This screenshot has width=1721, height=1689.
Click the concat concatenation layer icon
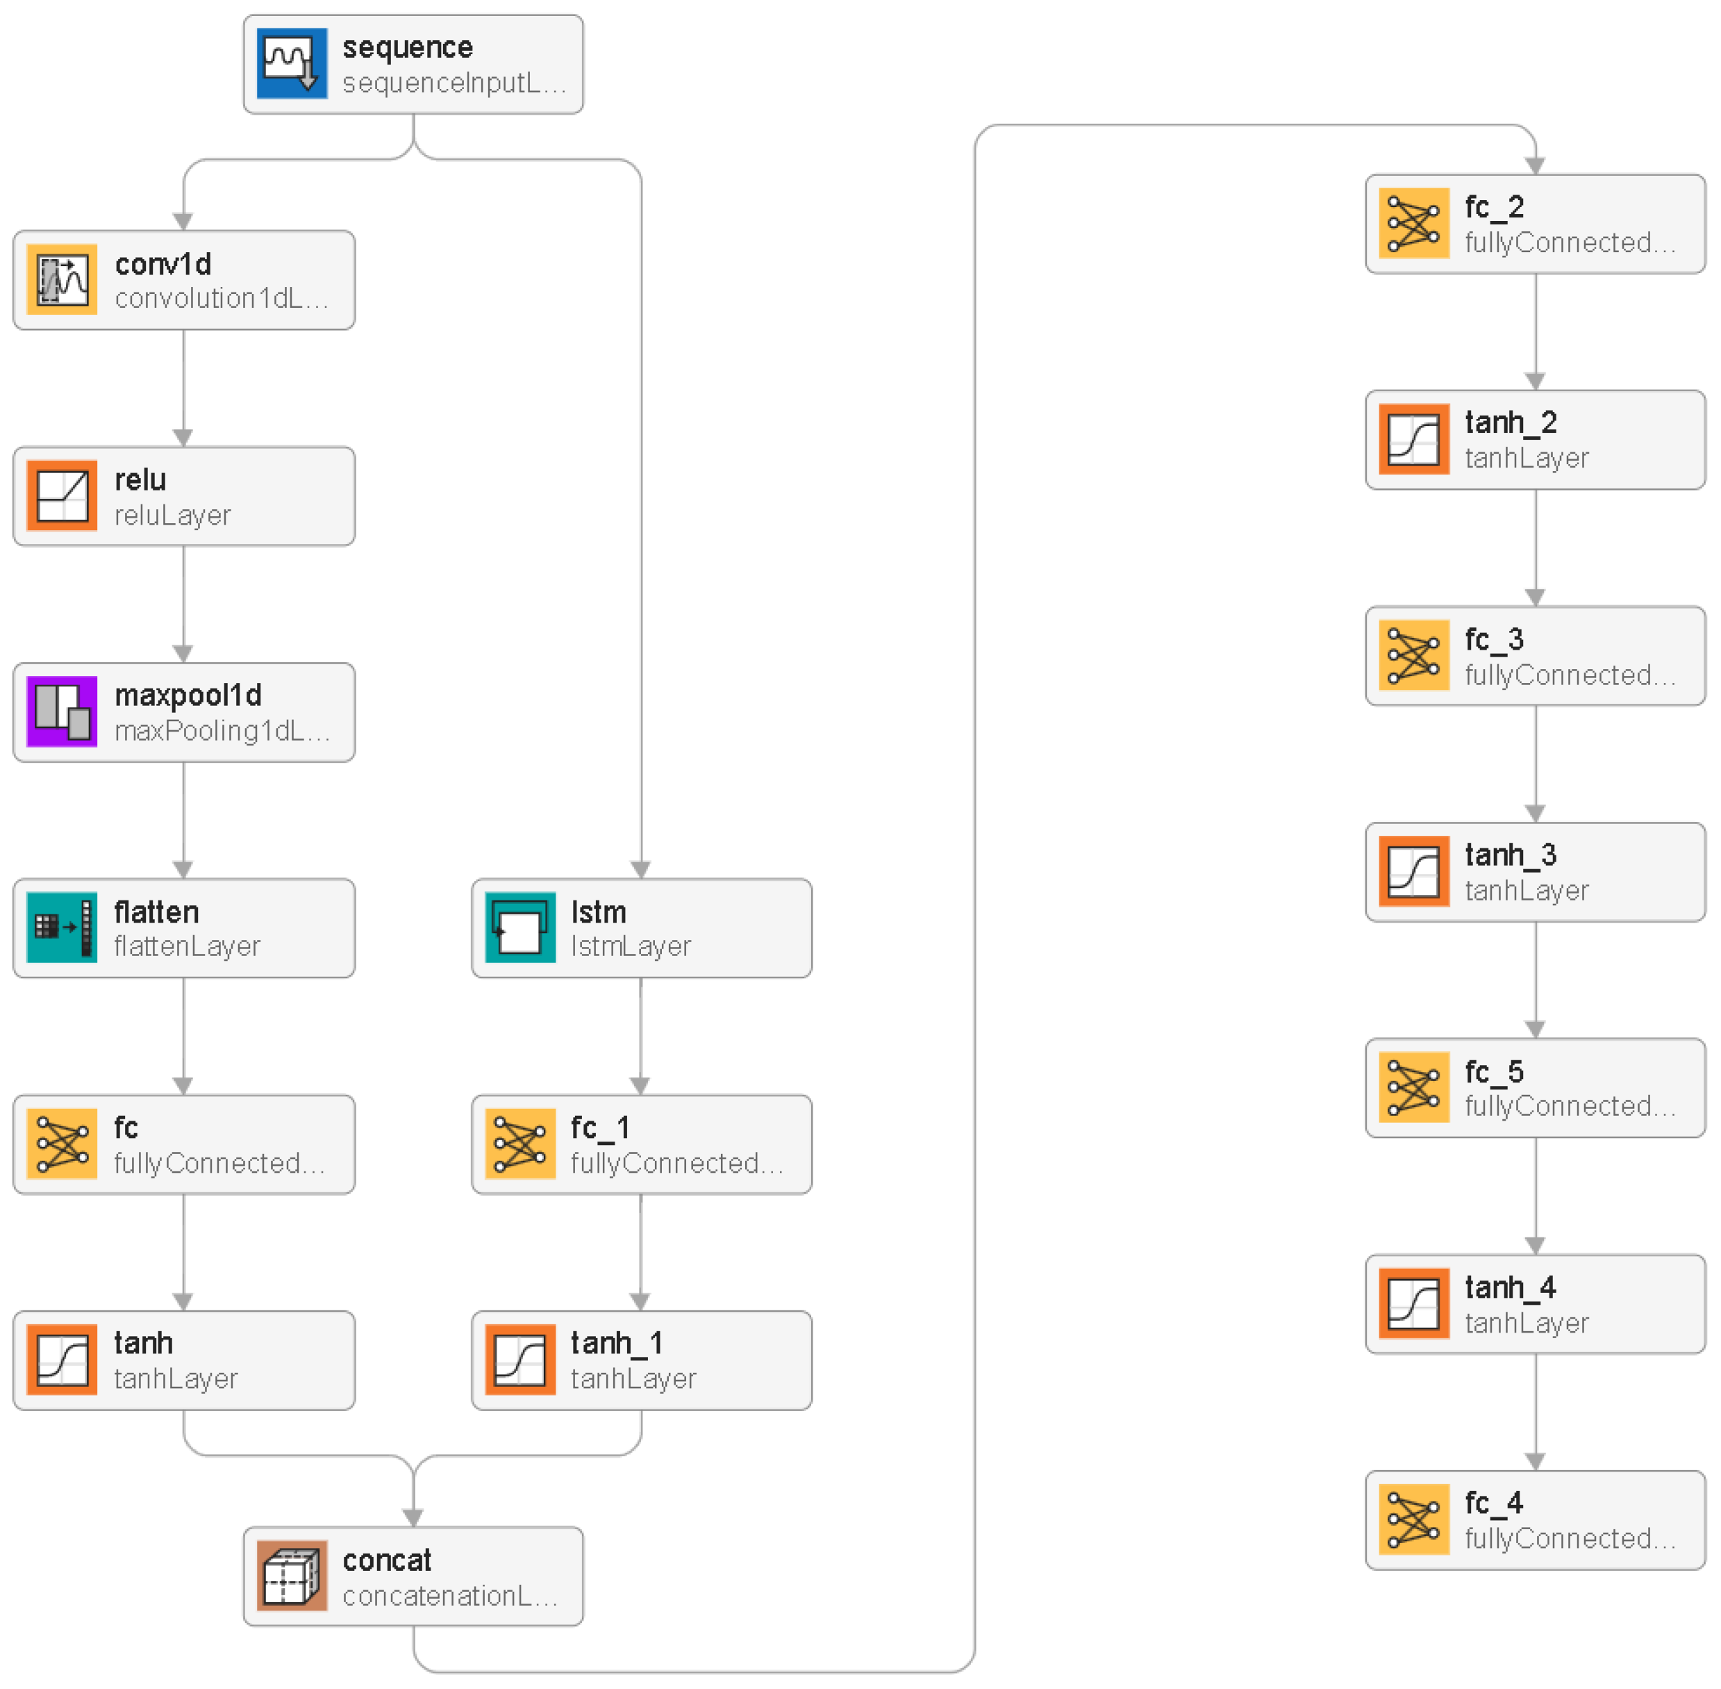tap(292, 1576)
